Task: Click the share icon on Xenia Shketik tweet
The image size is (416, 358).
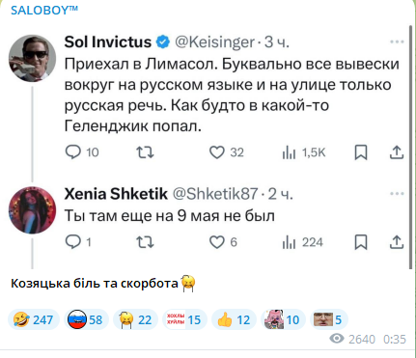Action: [x=397, y=242]
